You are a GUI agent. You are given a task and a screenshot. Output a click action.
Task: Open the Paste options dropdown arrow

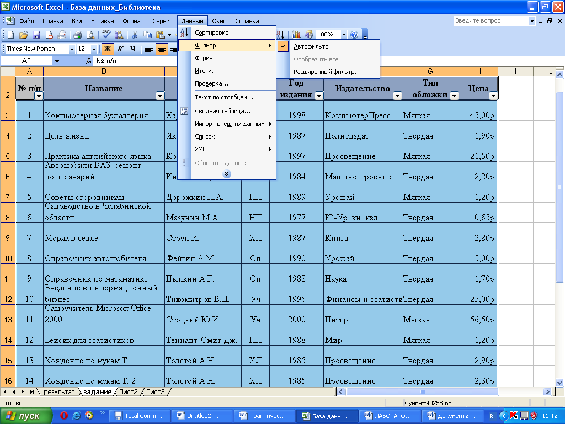[x=169, y=35]
